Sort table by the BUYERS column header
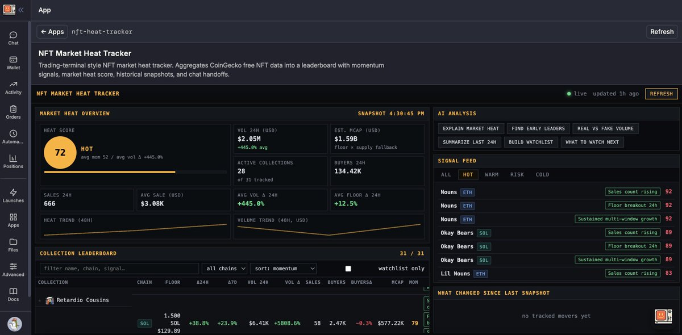Viewport: 682px width, 335px height. click(x=337, y=282)
